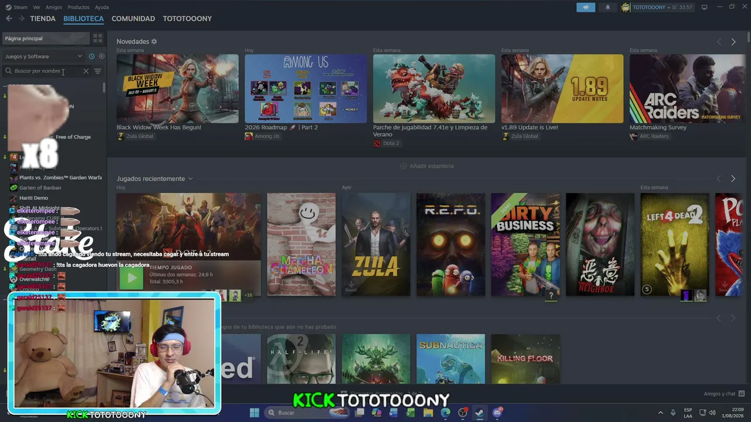Screen dimensions: 751x422
Task: Select Hariti Demo in game list
Action: coord(33,198)
